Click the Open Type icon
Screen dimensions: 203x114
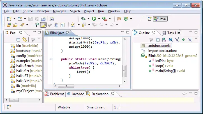[x=9, y=25]
